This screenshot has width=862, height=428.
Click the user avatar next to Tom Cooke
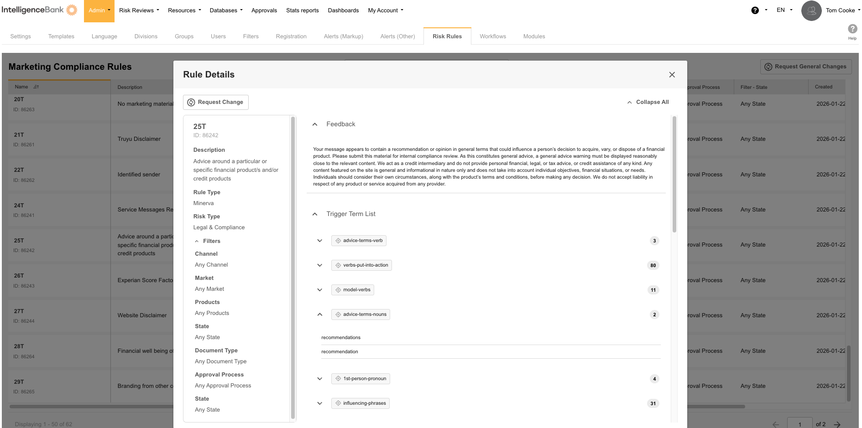pos(811,10)
